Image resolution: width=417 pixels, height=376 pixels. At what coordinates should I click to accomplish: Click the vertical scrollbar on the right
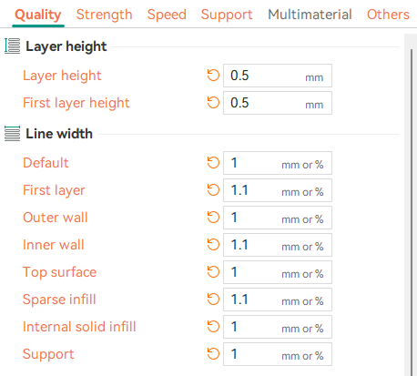coord(412,212)
